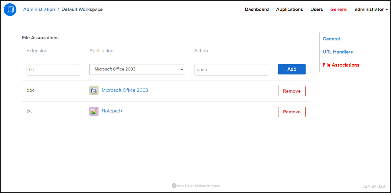Expand the Application dropdown selector
This screenshot has height=193, width=391.
click(137, 69)
